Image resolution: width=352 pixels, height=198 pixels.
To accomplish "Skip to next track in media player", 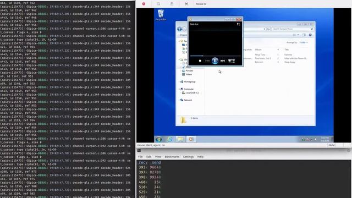I will point(223,61).
